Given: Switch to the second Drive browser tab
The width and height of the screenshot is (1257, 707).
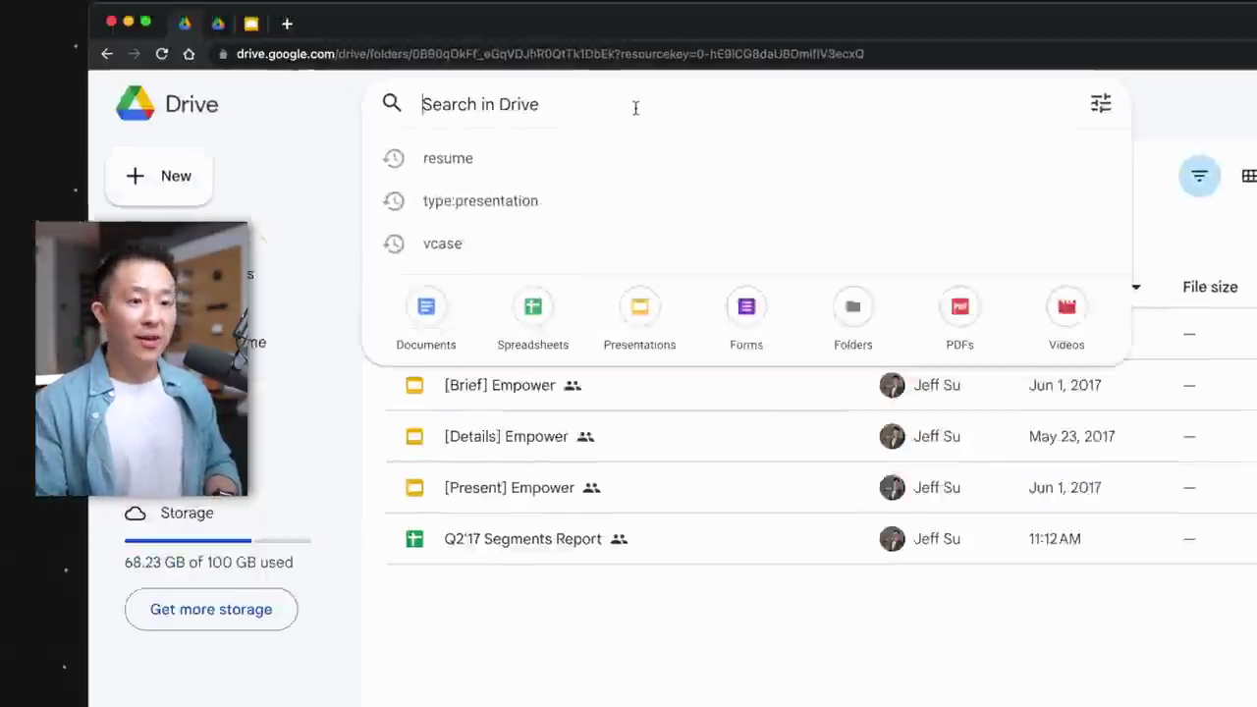Looking at the screenshot, I should (218, 24).
